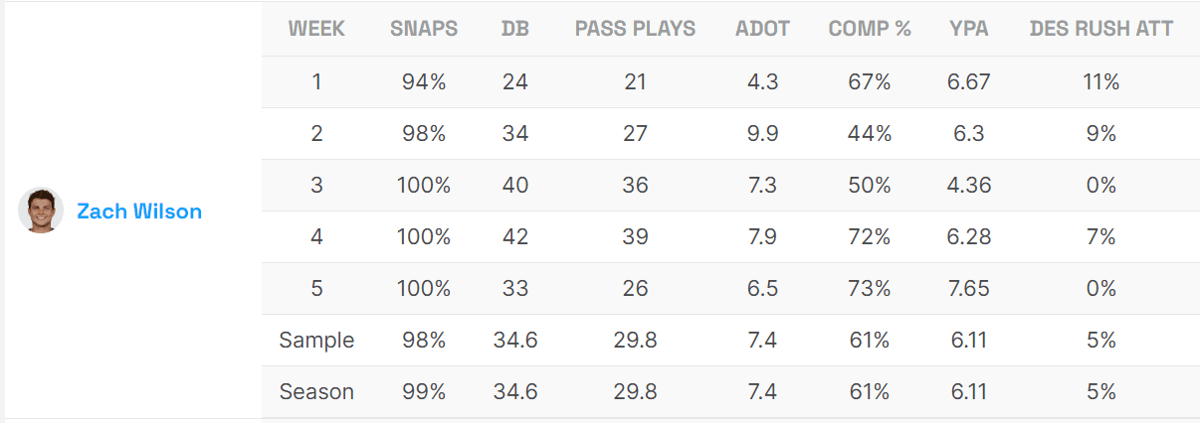Open the Zach Wilson player link
1200x423 pixels.
point(139,211)
